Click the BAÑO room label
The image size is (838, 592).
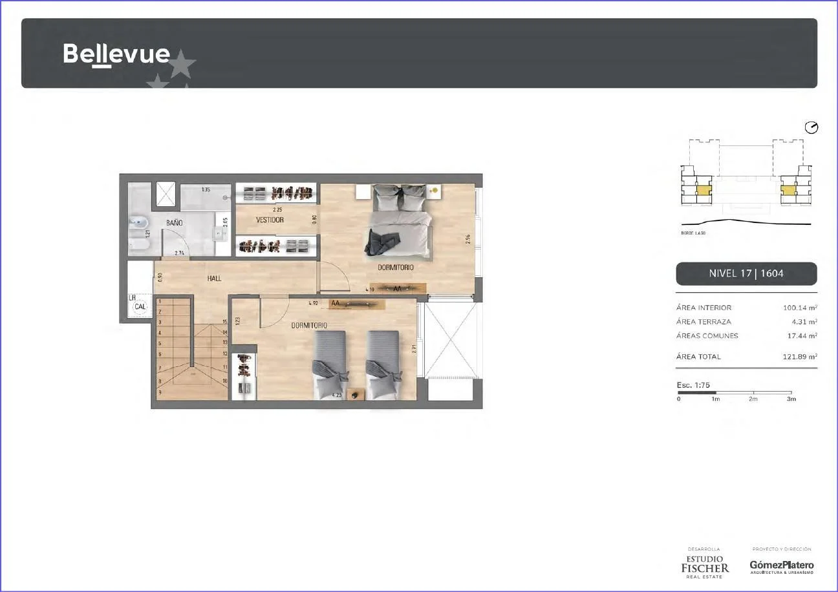[174, 223]
